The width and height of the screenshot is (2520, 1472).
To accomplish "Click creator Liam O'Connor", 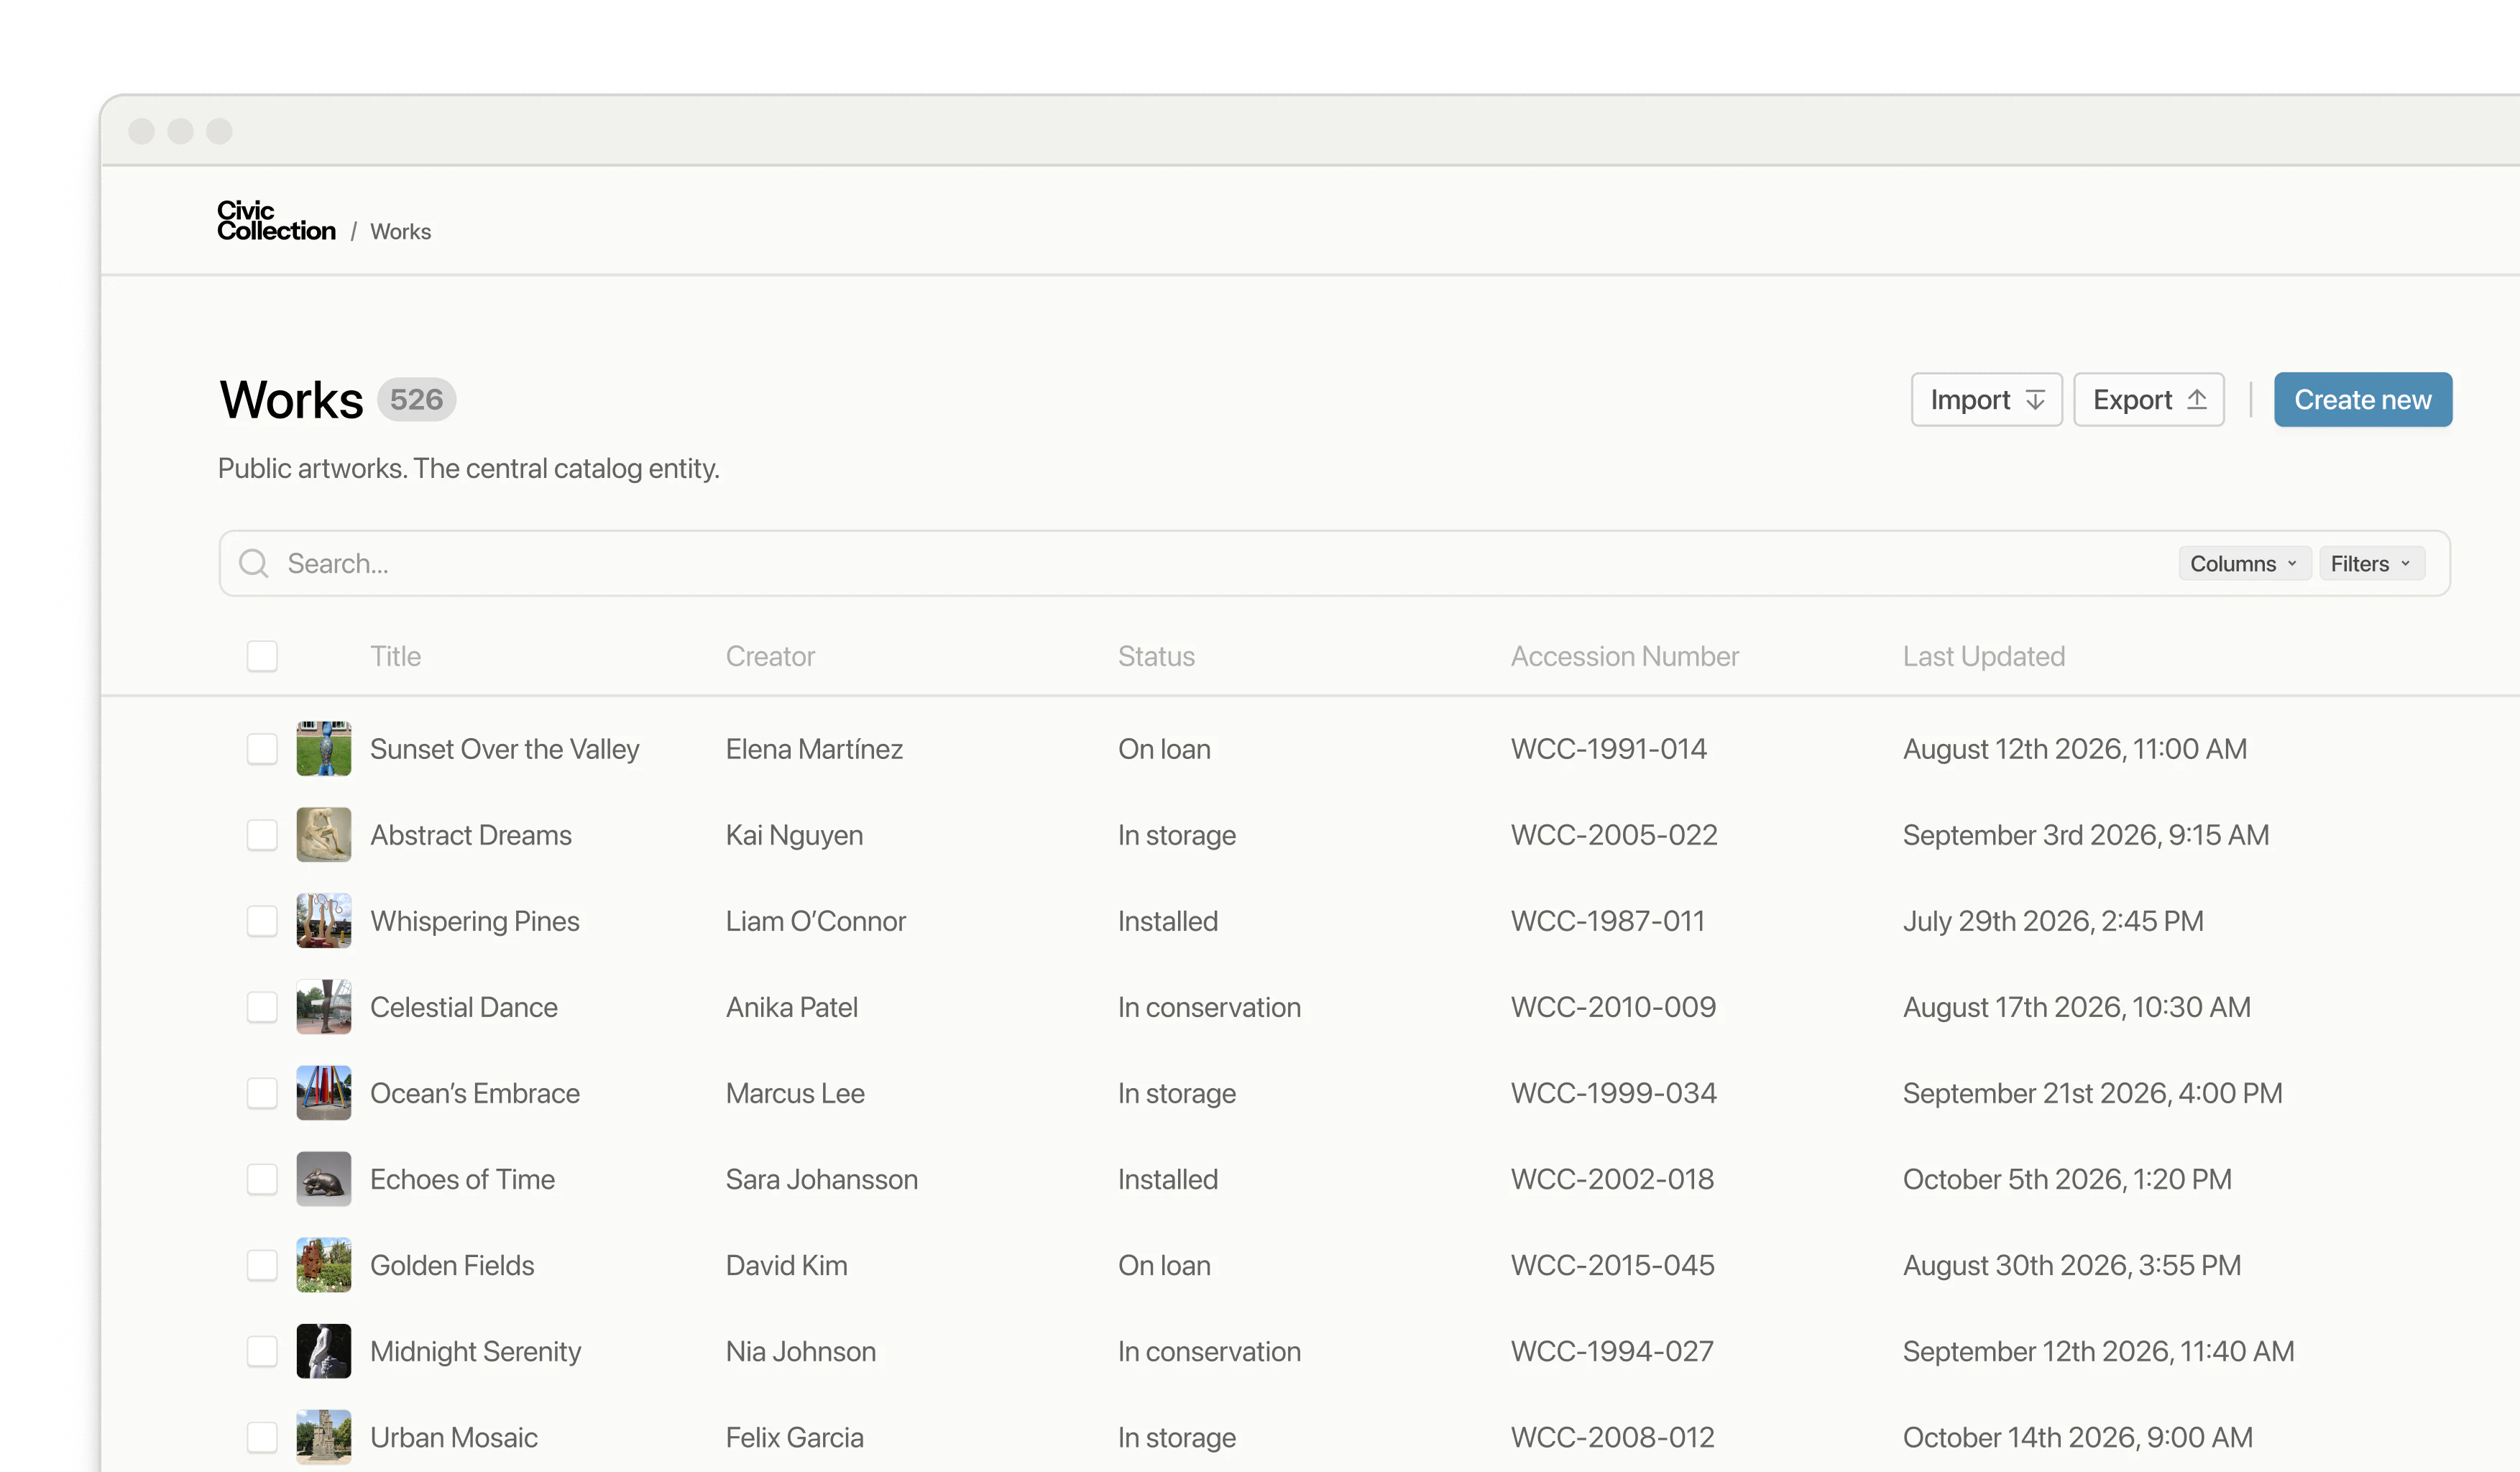I will click(815, 921).
